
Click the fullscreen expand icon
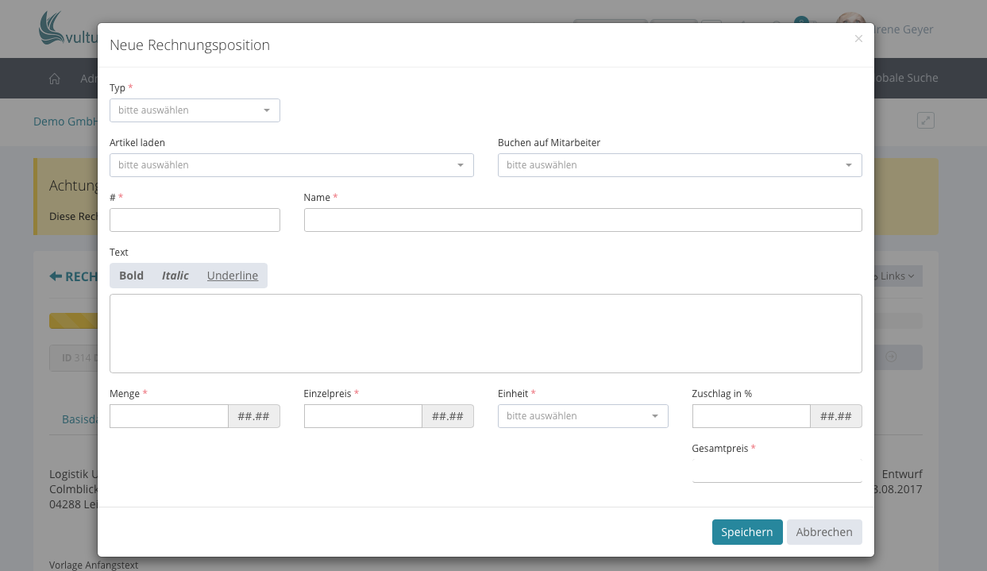click(x=925, y=121)
